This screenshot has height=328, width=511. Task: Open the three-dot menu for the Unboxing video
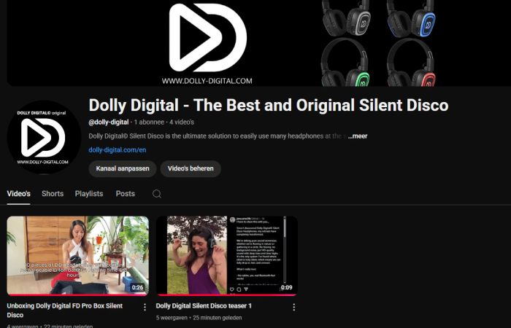[x=145, y=307]
